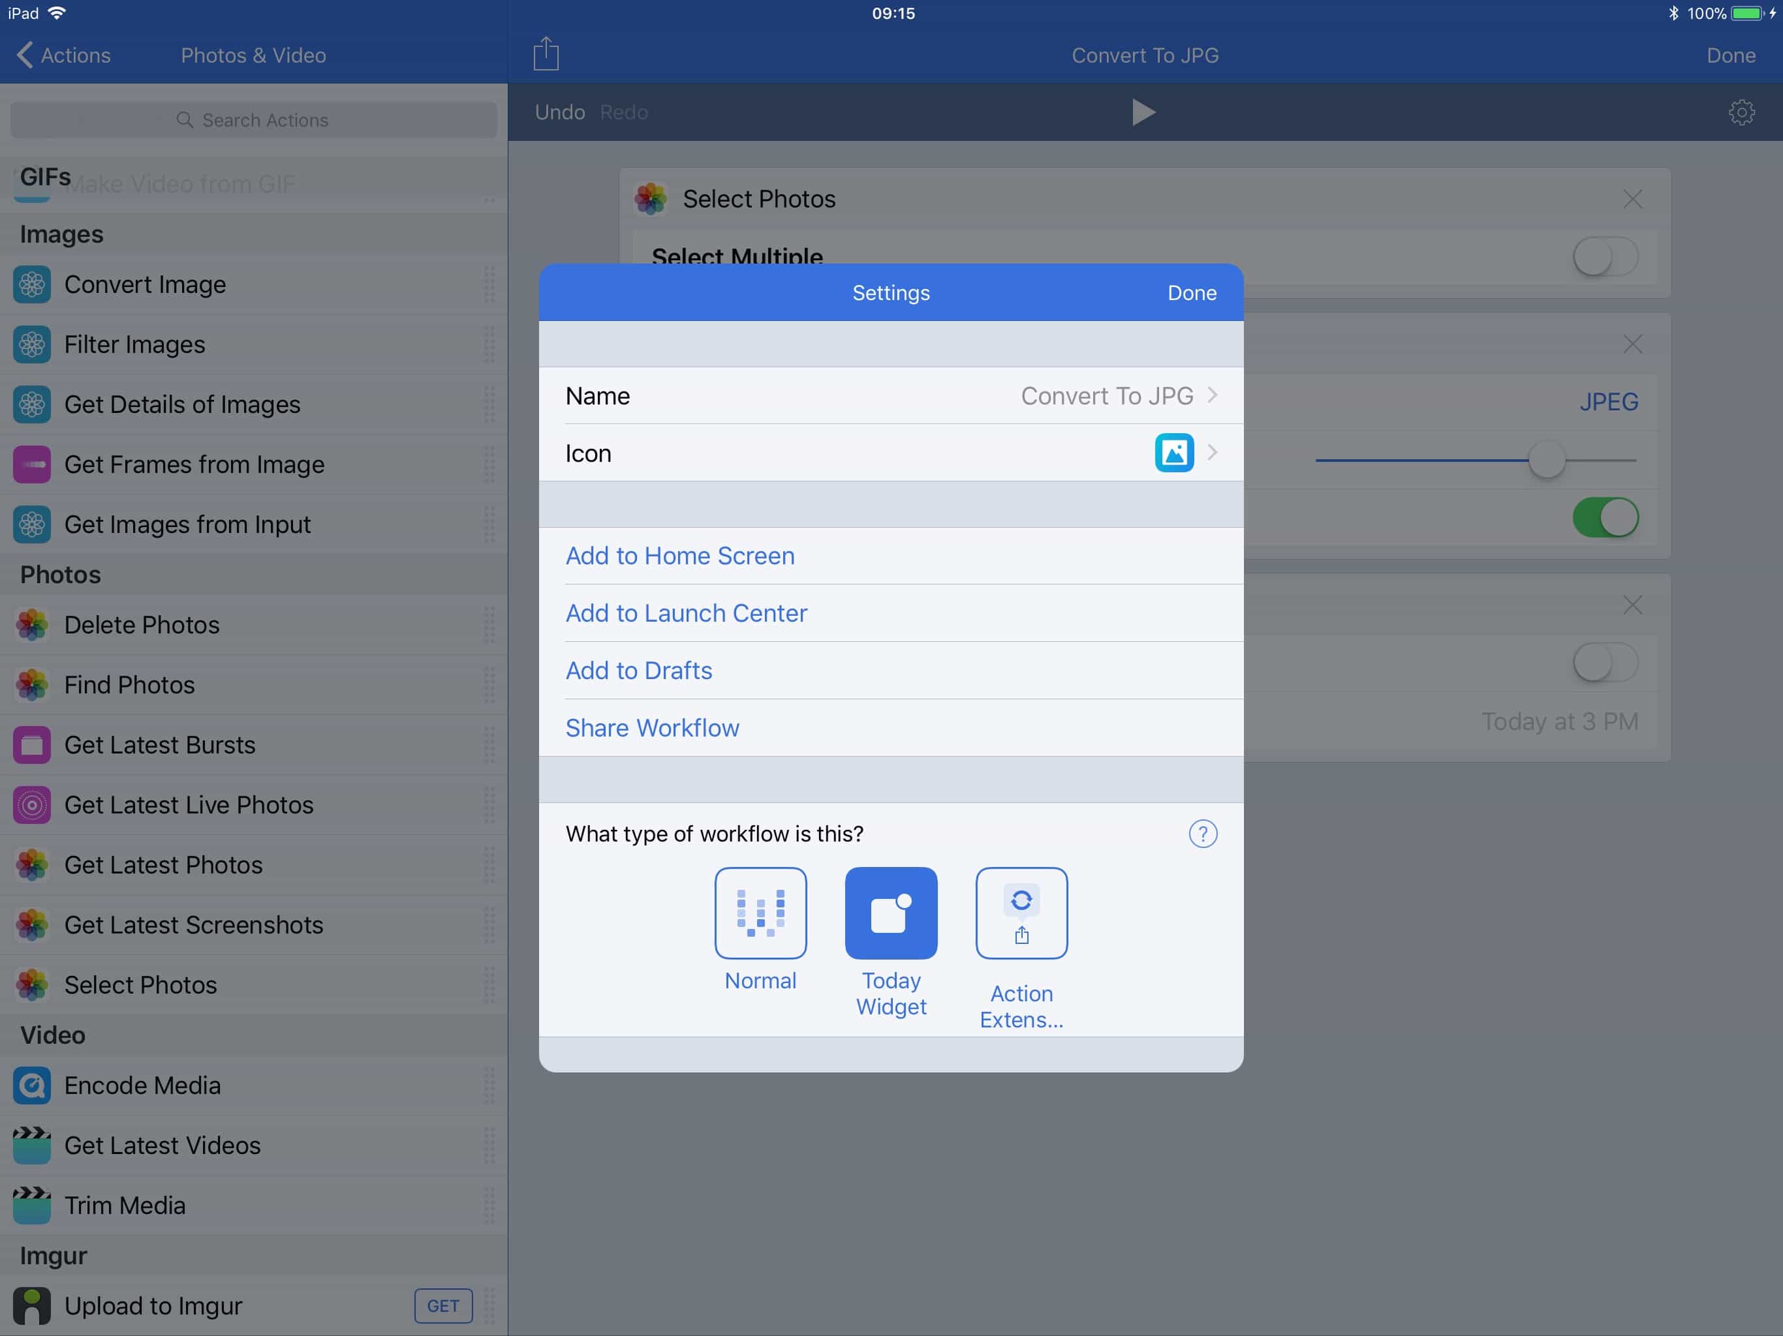Tap the share/export icon next to Undo
1783x1336 pixels.
click(x=546, y=53)
